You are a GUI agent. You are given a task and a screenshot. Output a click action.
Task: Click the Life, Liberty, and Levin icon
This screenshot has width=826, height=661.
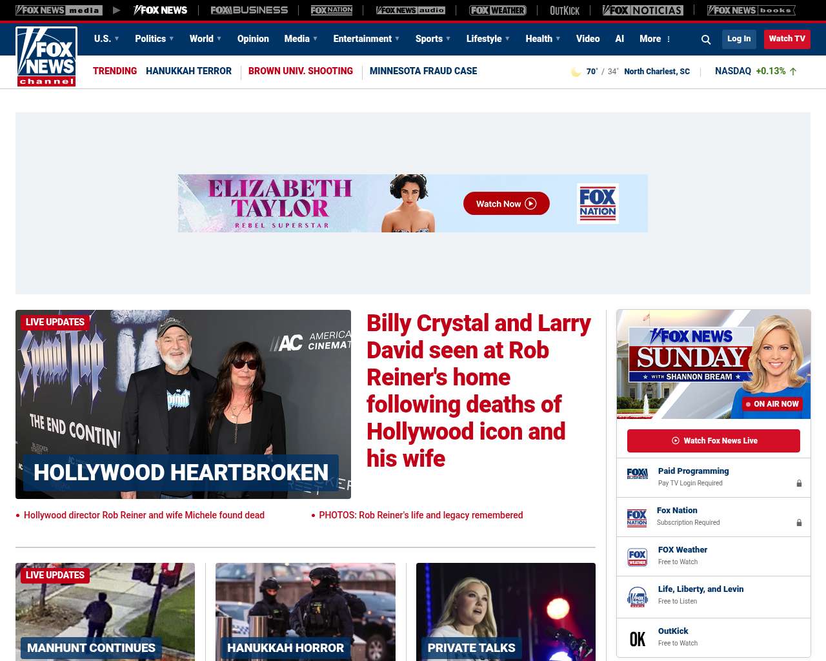(638, 597)
